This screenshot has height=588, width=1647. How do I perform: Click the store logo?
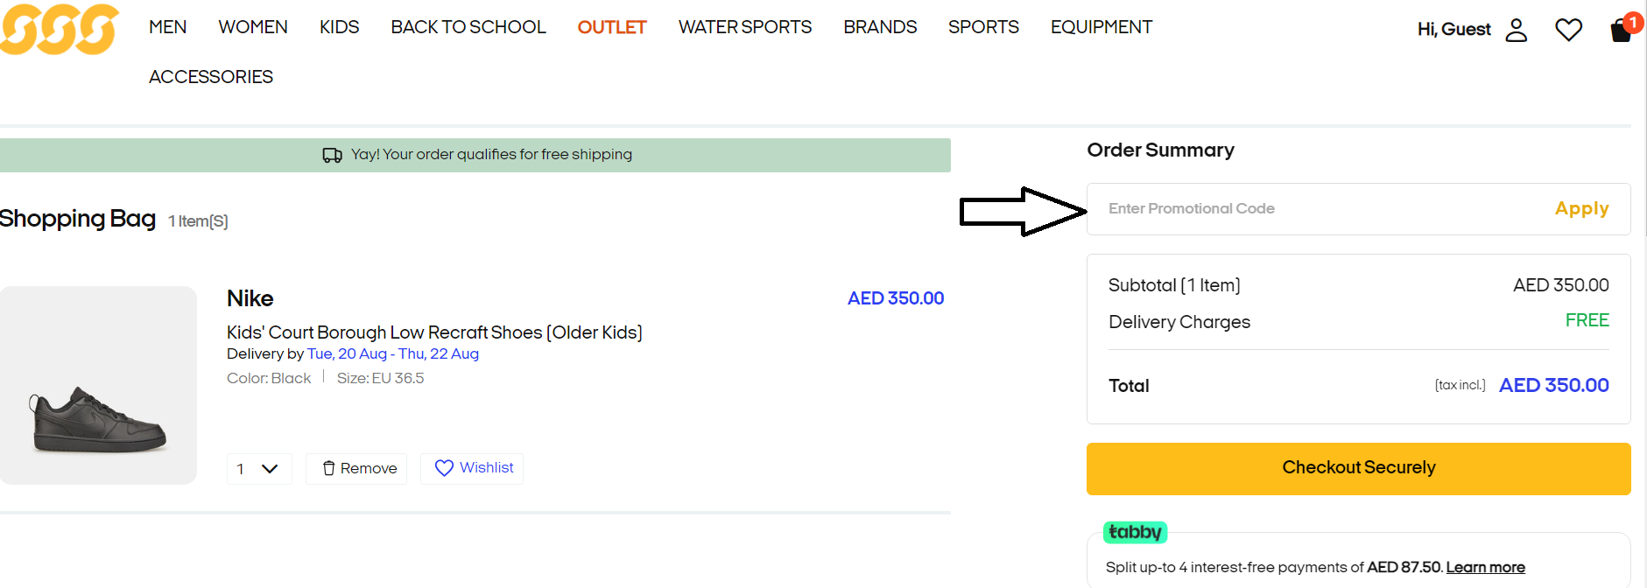[x=59, y=29]
